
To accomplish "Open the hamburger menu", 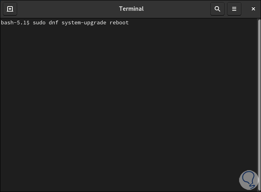I will (x=234, y=9).
